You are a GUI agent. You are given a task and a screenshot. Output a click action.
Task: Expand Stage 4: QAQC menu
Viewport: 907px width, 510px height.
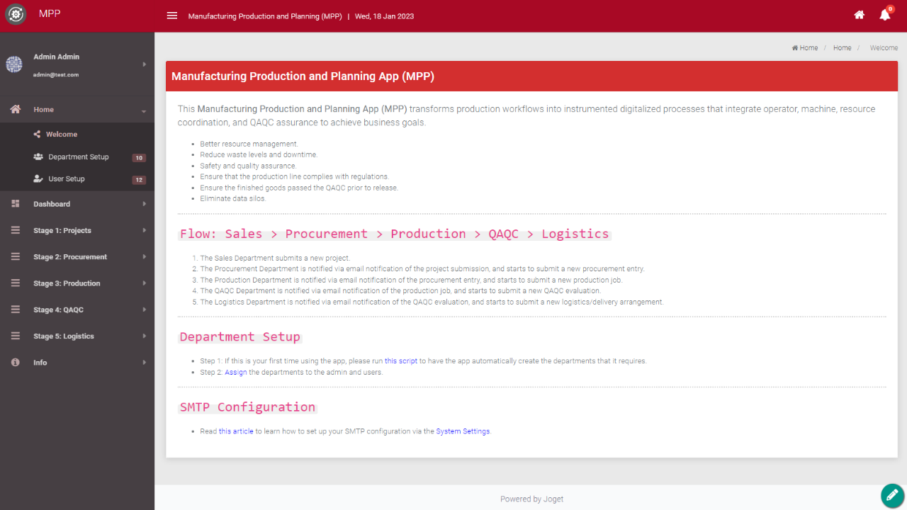77,310
